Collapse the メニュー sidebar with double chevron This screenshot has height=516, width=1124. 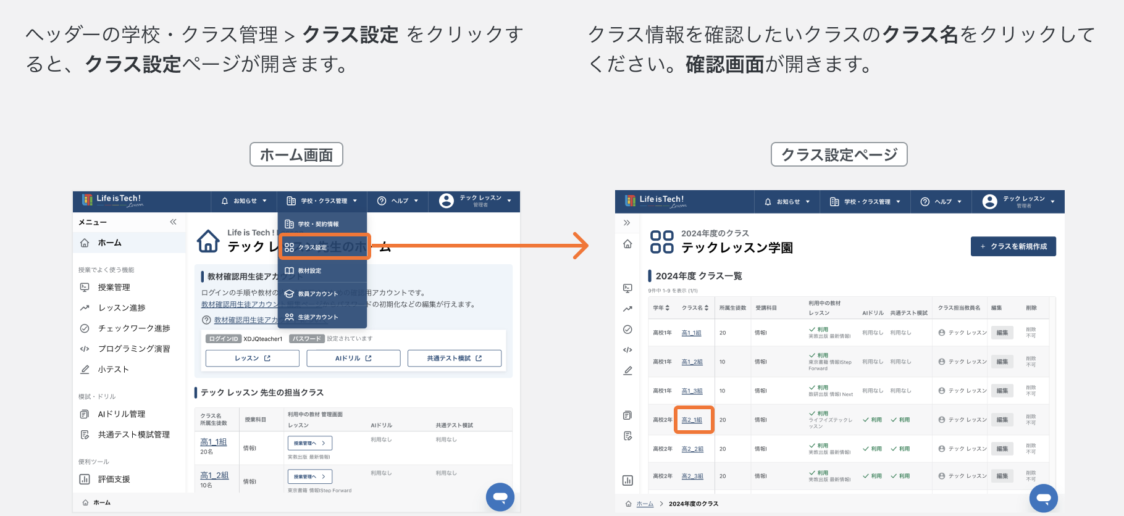(173, 222)
